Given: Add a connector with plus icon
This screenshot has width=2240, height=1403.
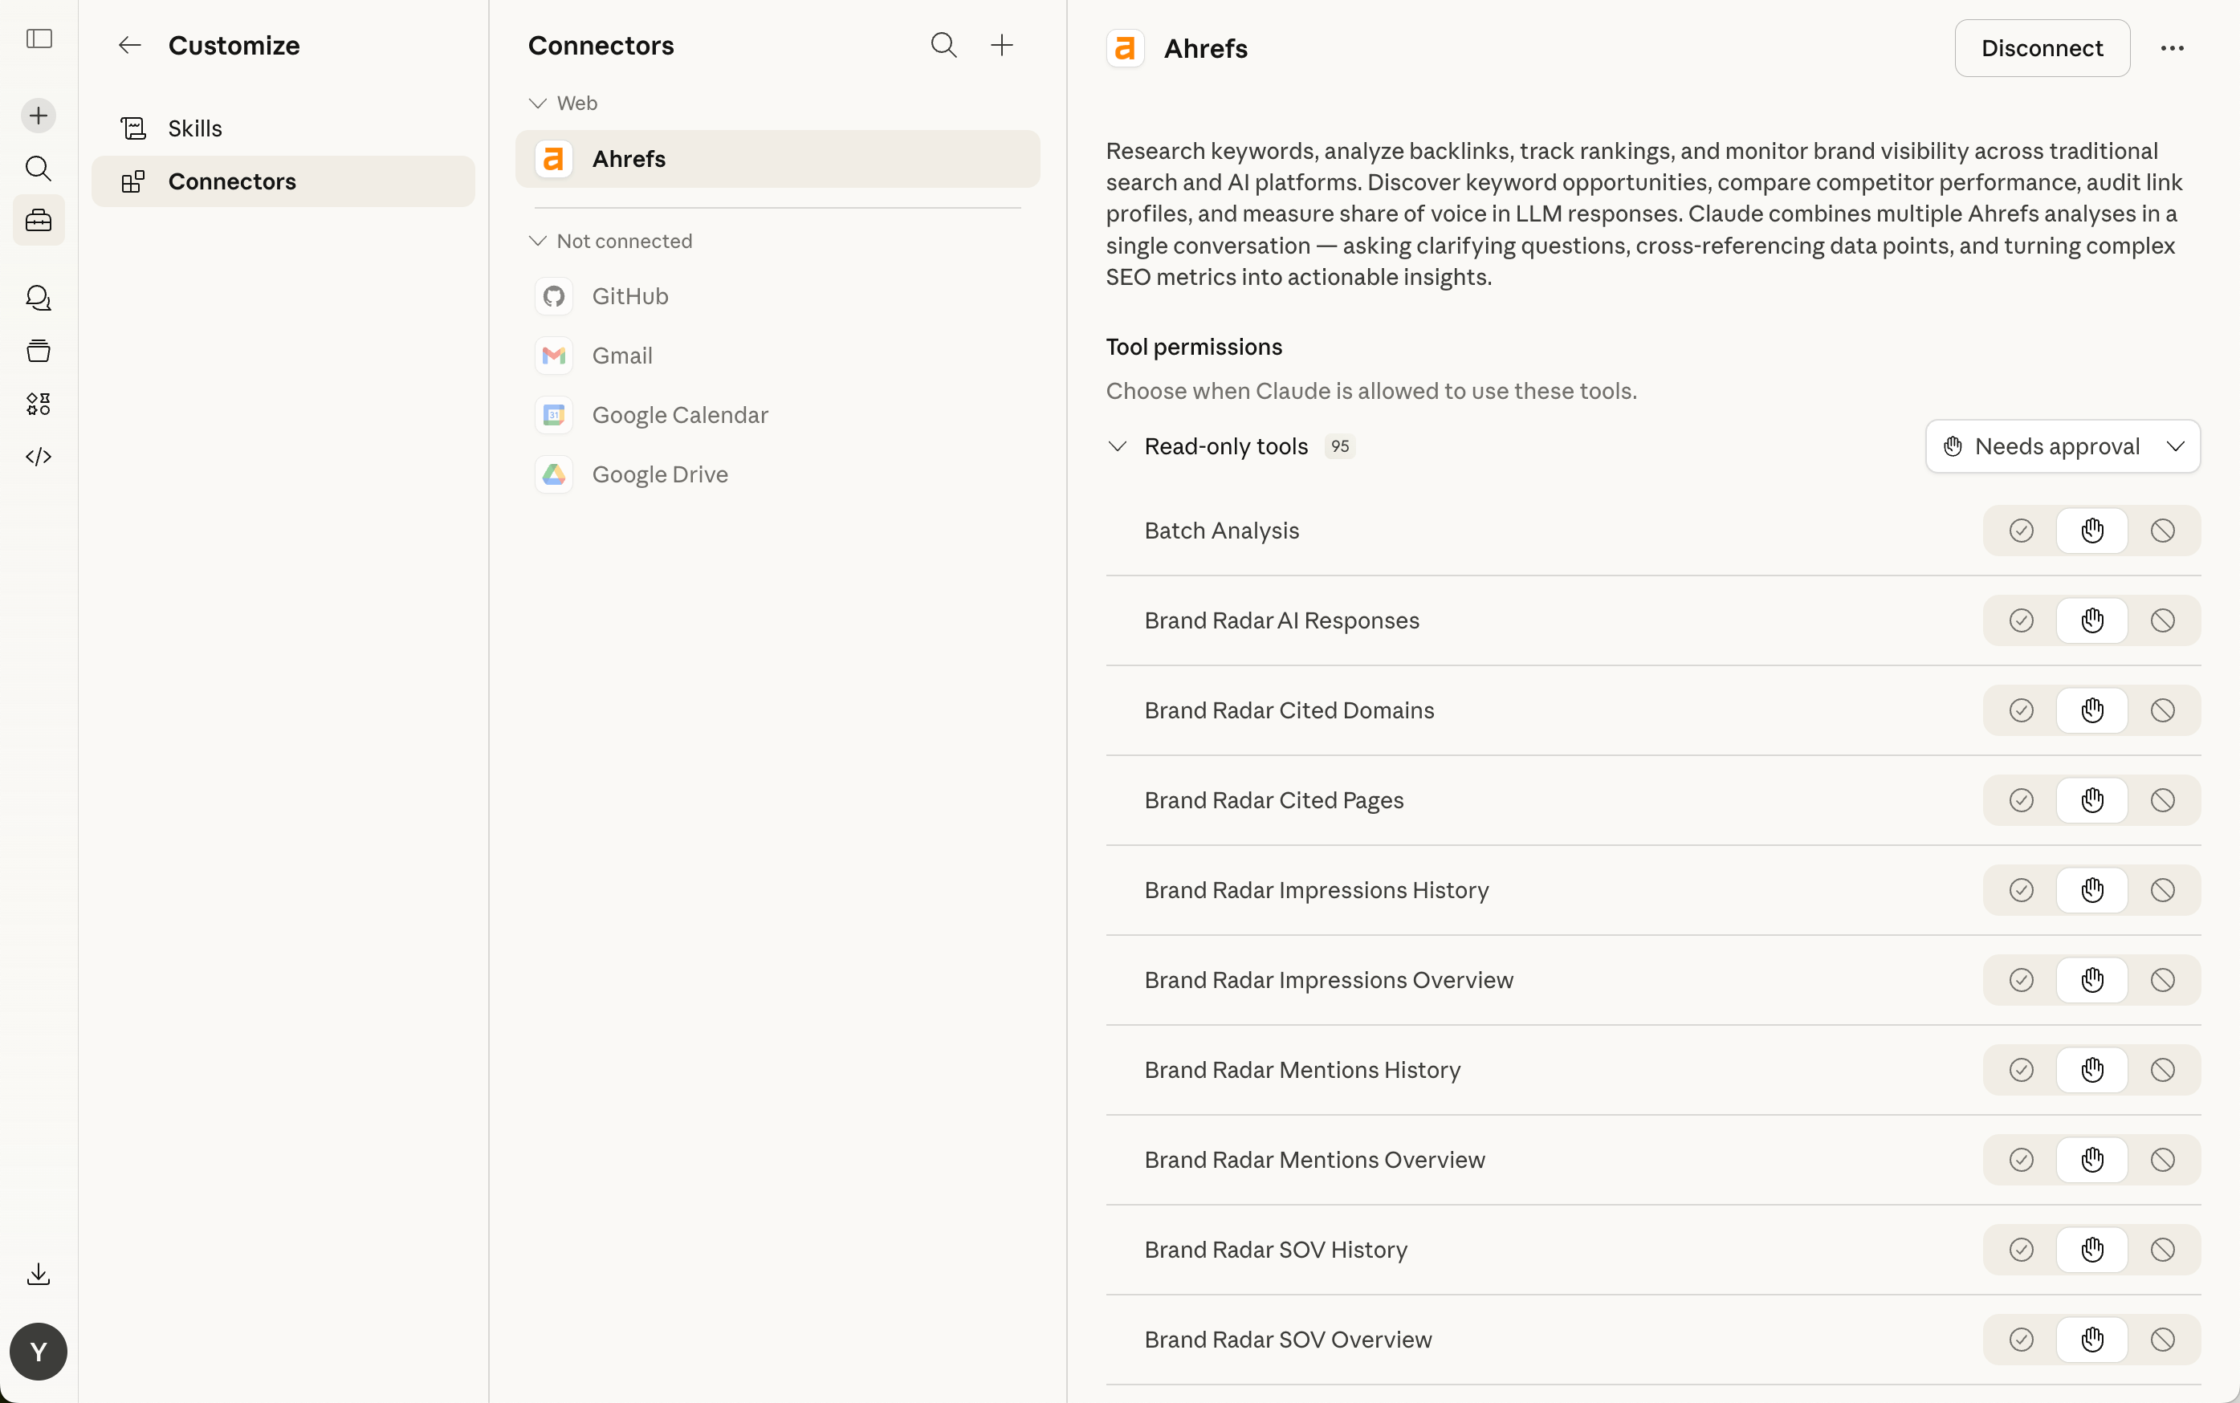Looking at the screenshot, I should pos(1002,46).
